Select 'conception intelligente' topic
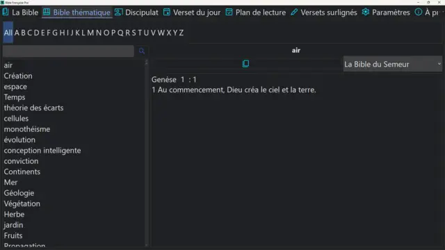The width and height of the screenshot is (445, 250). coord(42,150)
